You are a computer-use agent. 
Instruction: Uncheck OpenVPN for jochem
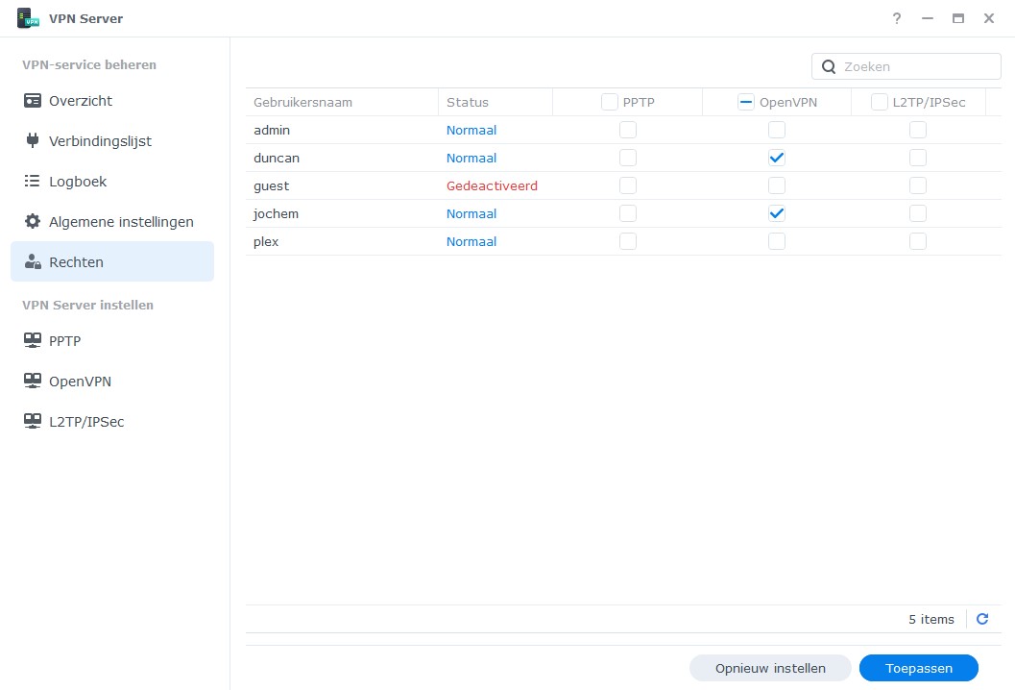click(777, 213)
